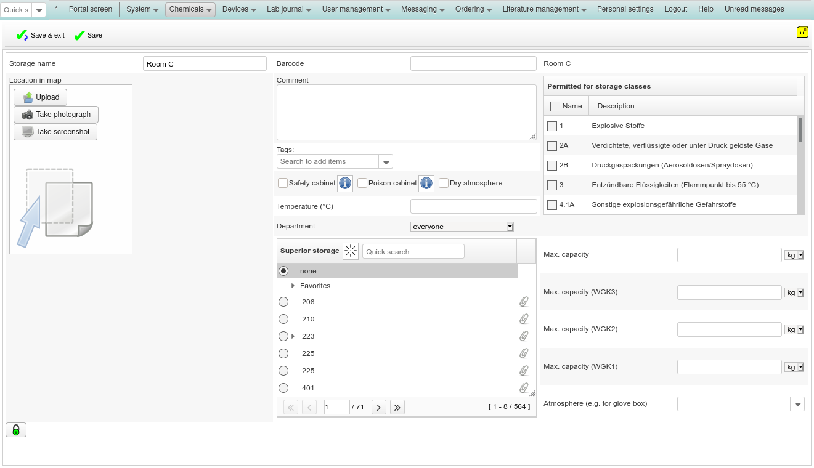Click the green padlock icon
814x468 pixels.
(x=16, y=430)
